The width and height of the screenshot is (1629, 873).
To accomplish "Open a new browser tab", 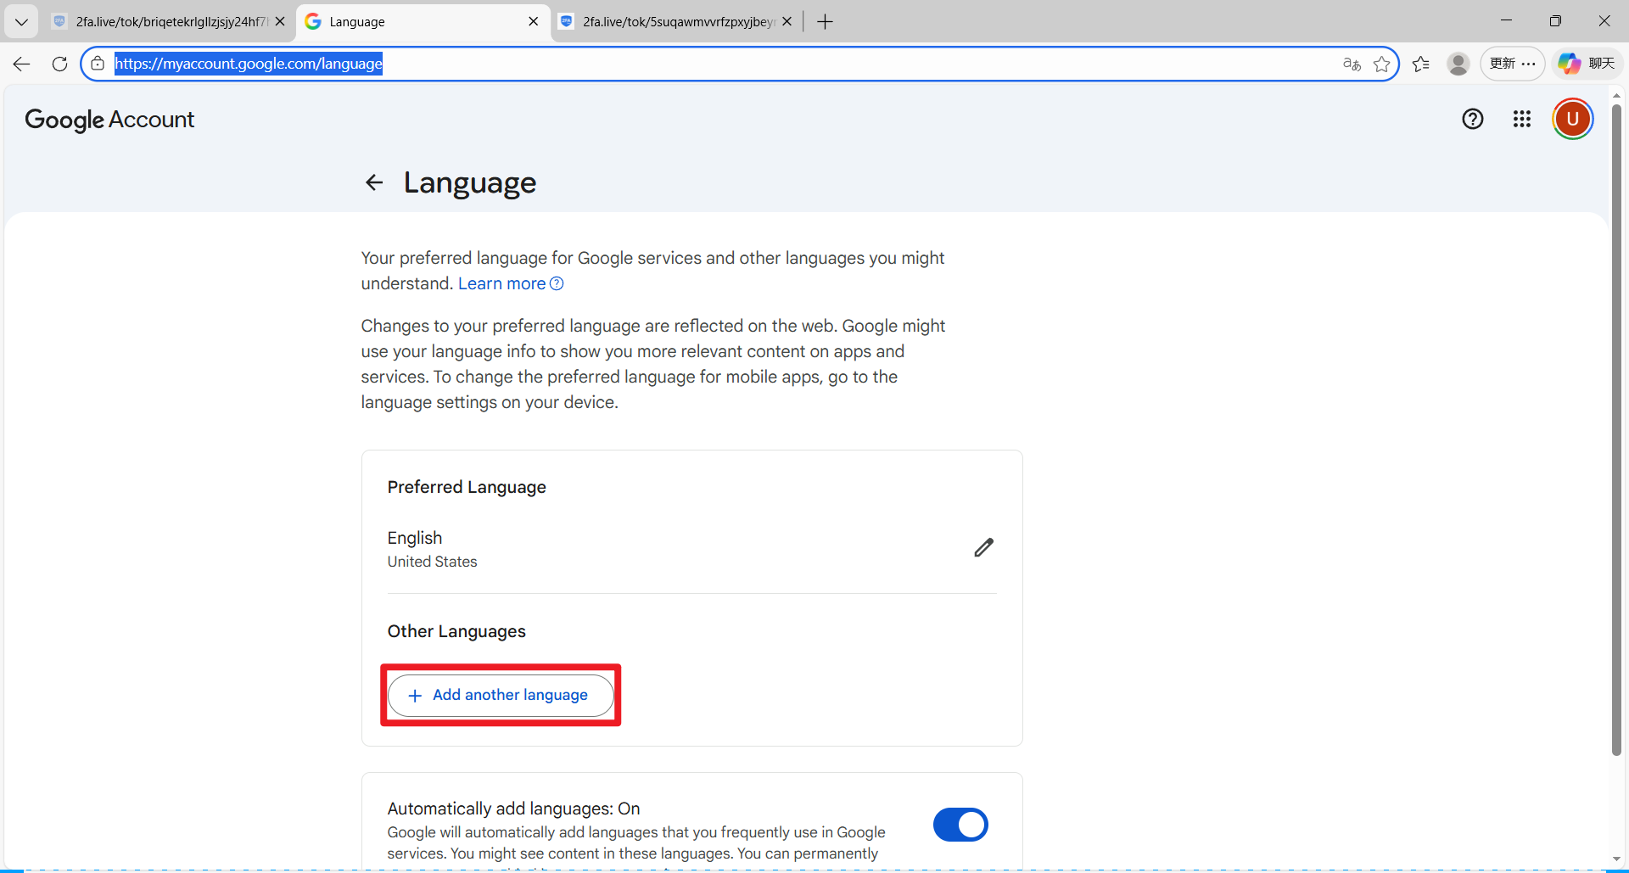I will pyautogui.click(x=825, y=22).
